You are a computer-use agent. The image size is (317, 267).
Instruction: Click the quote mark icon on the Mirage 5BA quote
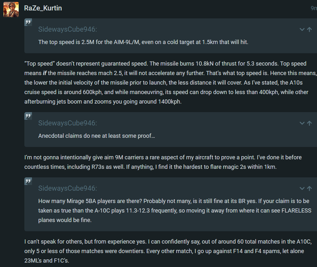click(x=28, y=181)
